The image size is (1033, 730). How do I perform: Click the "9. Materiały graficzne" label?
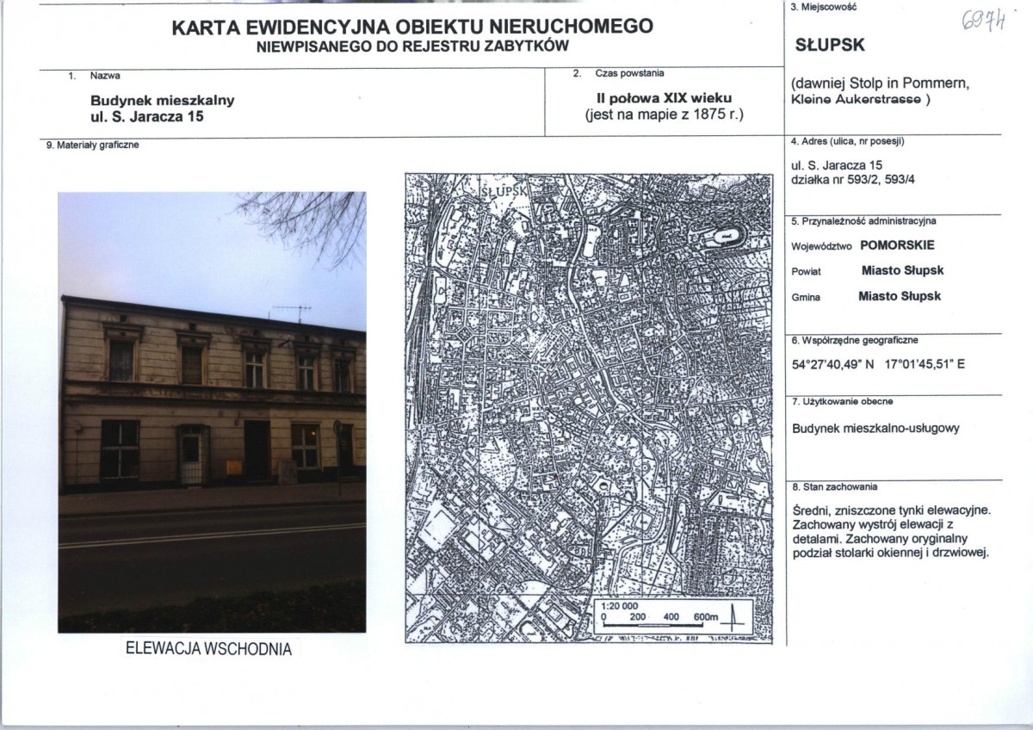93,145
